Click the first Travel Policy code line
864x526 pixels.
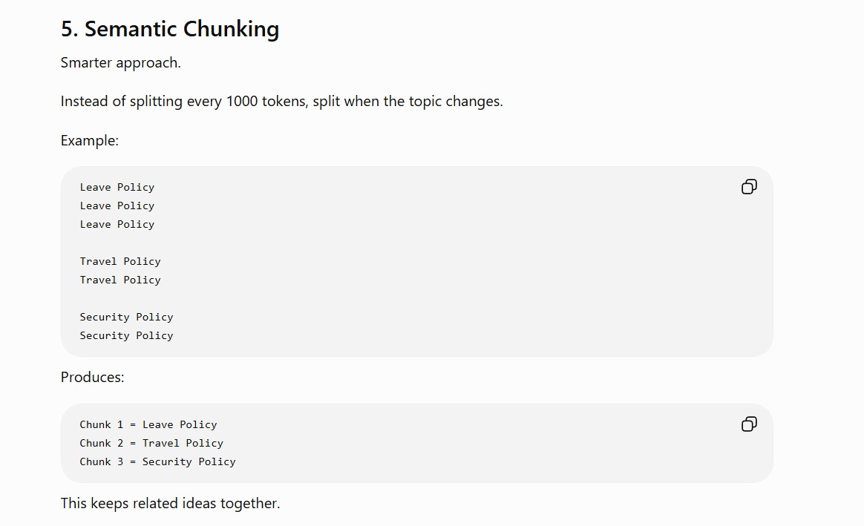pyautogui.click(x=120, y=262)
